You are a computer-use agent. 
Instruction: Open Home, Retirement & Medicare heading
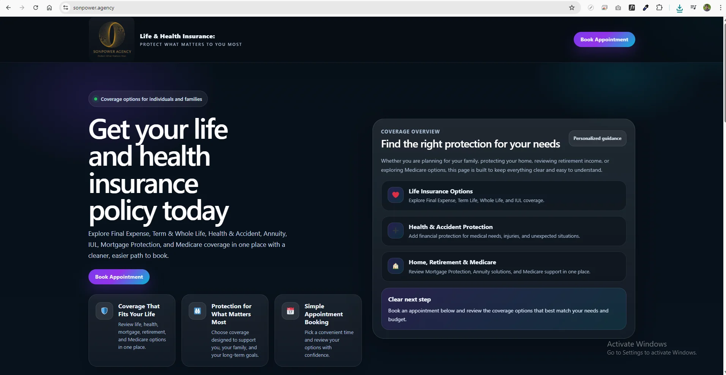[452, 262]
